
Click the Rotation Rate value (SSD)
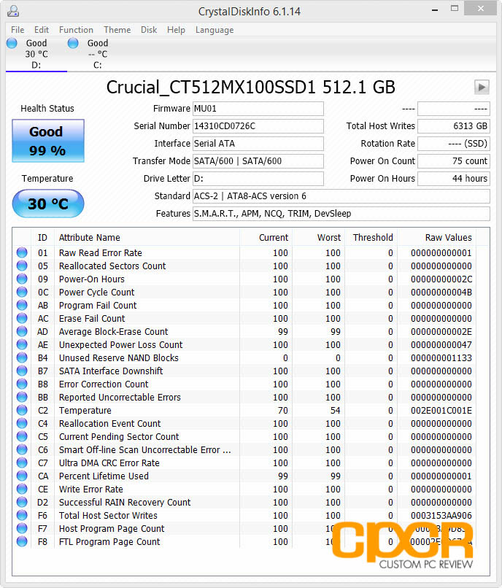454,144
